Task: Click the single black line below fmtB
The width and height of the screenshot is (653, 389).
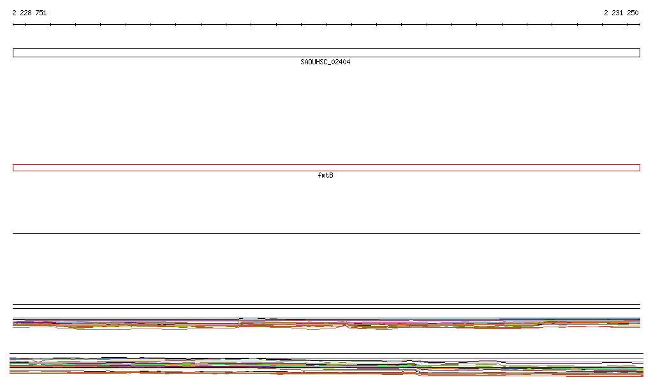Action: pyautogui.click(x=326, y=233)
